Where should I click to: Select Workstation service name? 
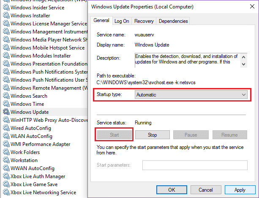pos(24,160)
